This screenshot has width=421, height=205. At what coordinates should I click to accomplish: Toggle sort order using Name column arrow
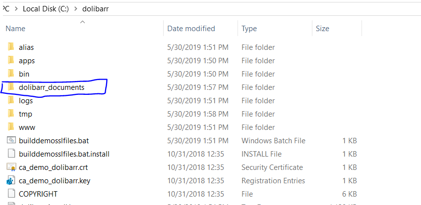[x=82, y=22]
